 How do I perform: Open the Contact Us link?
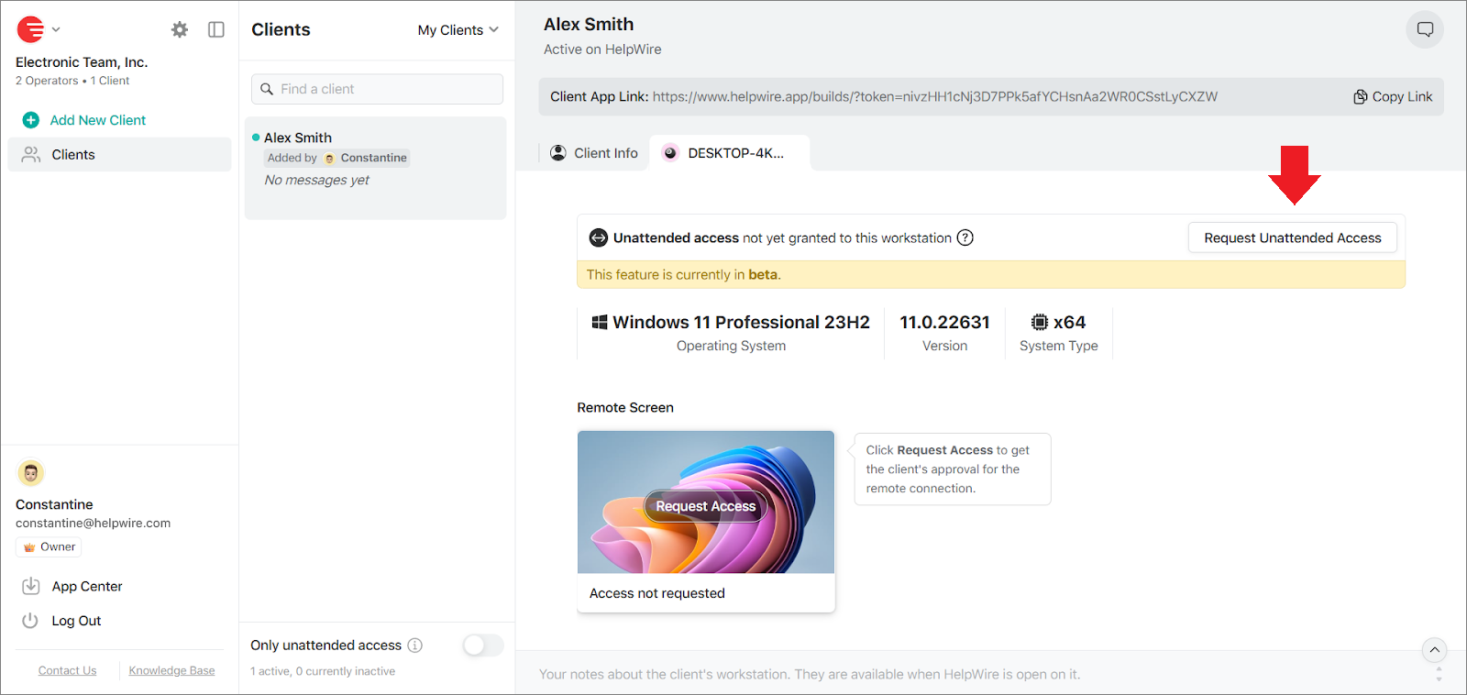click(x=67, y=670)
